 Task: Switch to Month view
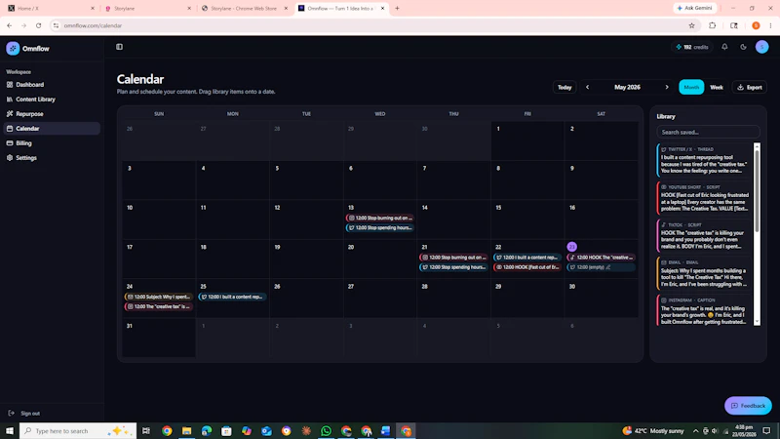click(x=691, y=87)
